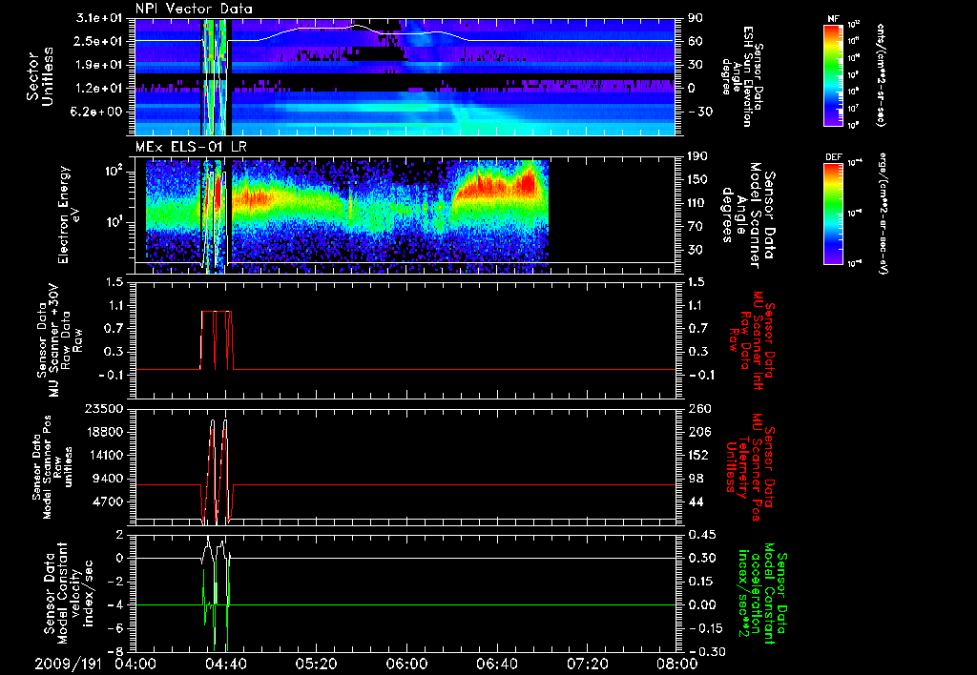The width and height of the screenshot is (977, 675).
Task: Click the red MU Scanner Inh label
Action: click(x=750, y=341)
